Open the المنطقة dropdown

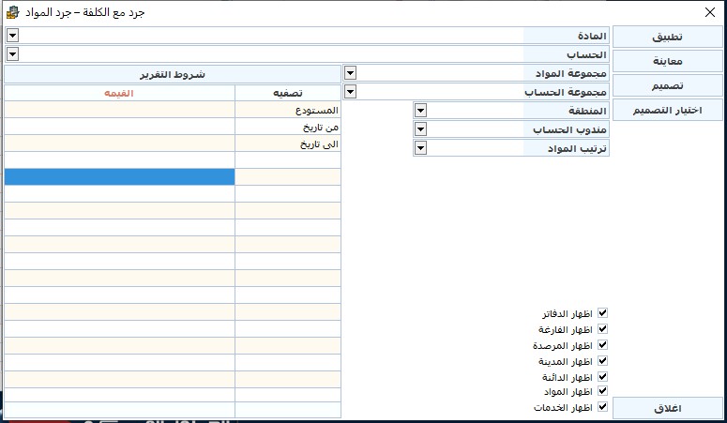420,111
